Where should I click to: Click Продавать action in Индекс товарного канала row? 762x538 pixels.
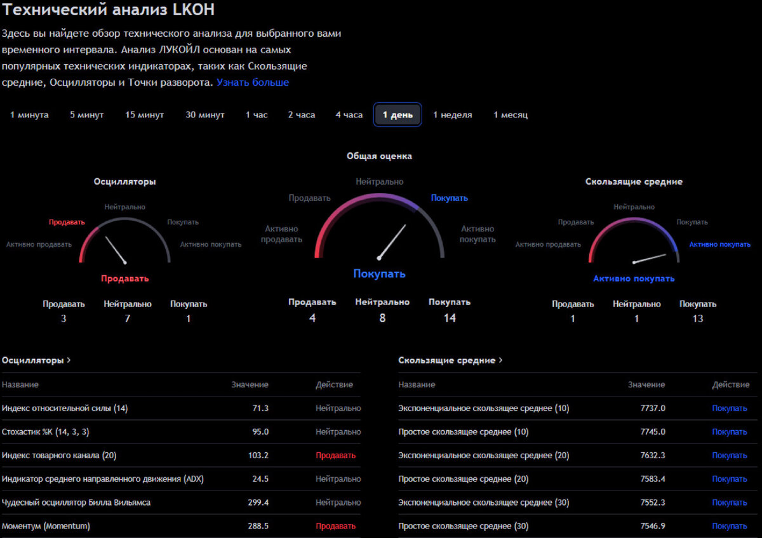(x=335, y=455)
